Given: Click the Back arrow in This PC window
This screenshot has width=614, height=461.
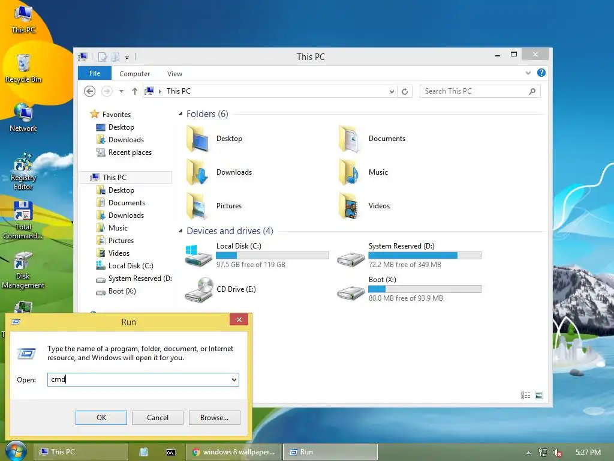Looking at the screenshot, I should [x=90, y=91].
